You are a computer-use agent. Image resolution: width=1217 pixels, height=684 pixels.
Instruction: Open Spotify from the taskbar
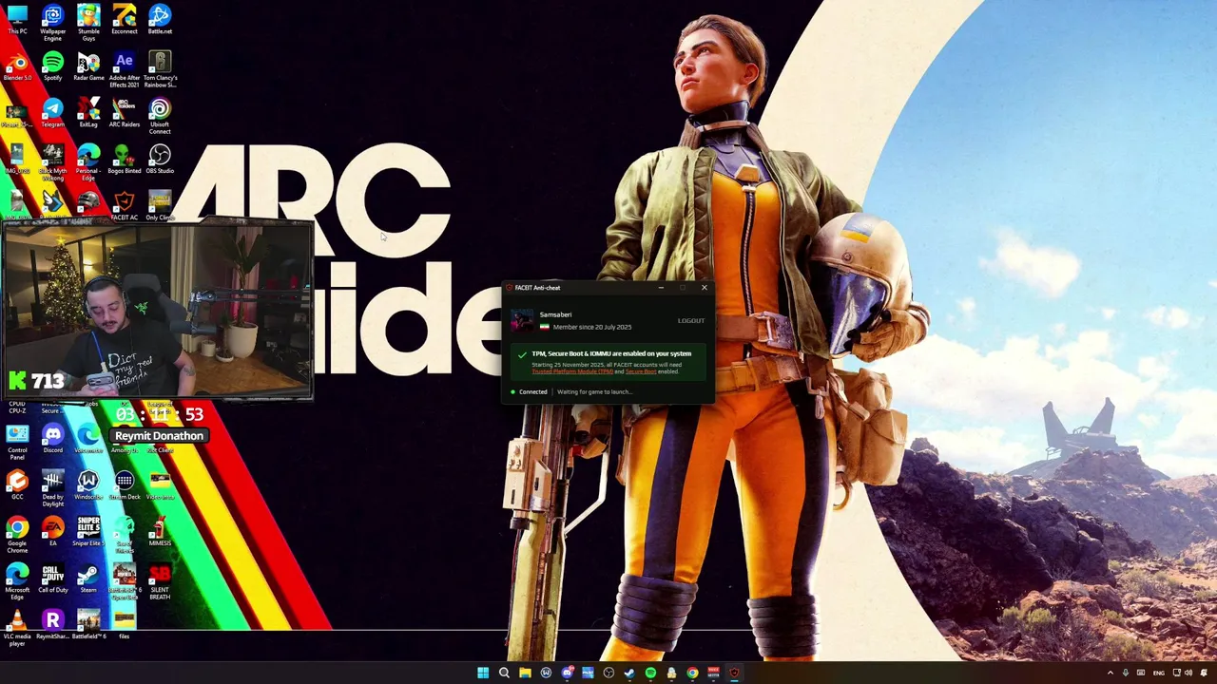[x=650, y=673]
